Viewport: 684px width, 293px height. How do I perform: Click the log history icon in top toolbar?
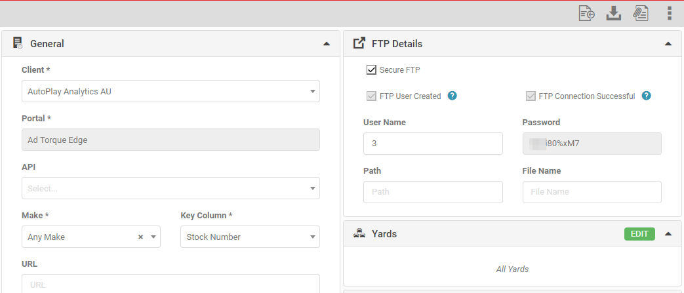pos(586,13)
